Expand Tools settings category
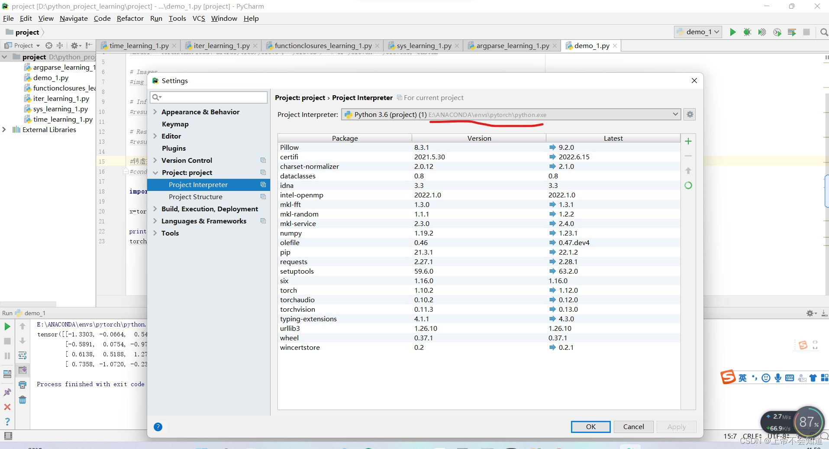Viewport: 829px width, 449px height. click(x=155, y=233)
